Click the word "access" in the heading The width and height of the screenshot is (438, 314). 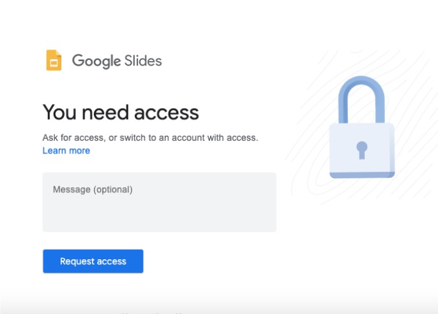point(167,113)
